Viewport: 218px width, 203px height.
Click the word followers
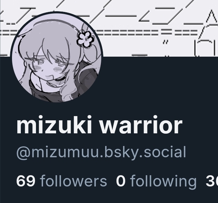coord(73,181)
